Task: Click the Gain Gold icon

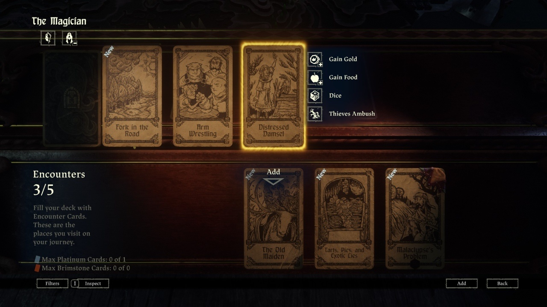Action: point(315,59)
